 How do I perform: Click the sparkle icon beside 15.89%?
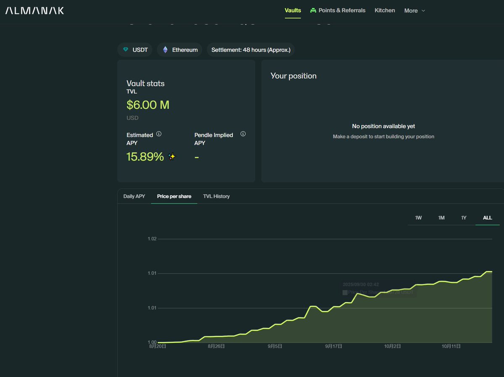pyautogui.click(x=172, y=157)
